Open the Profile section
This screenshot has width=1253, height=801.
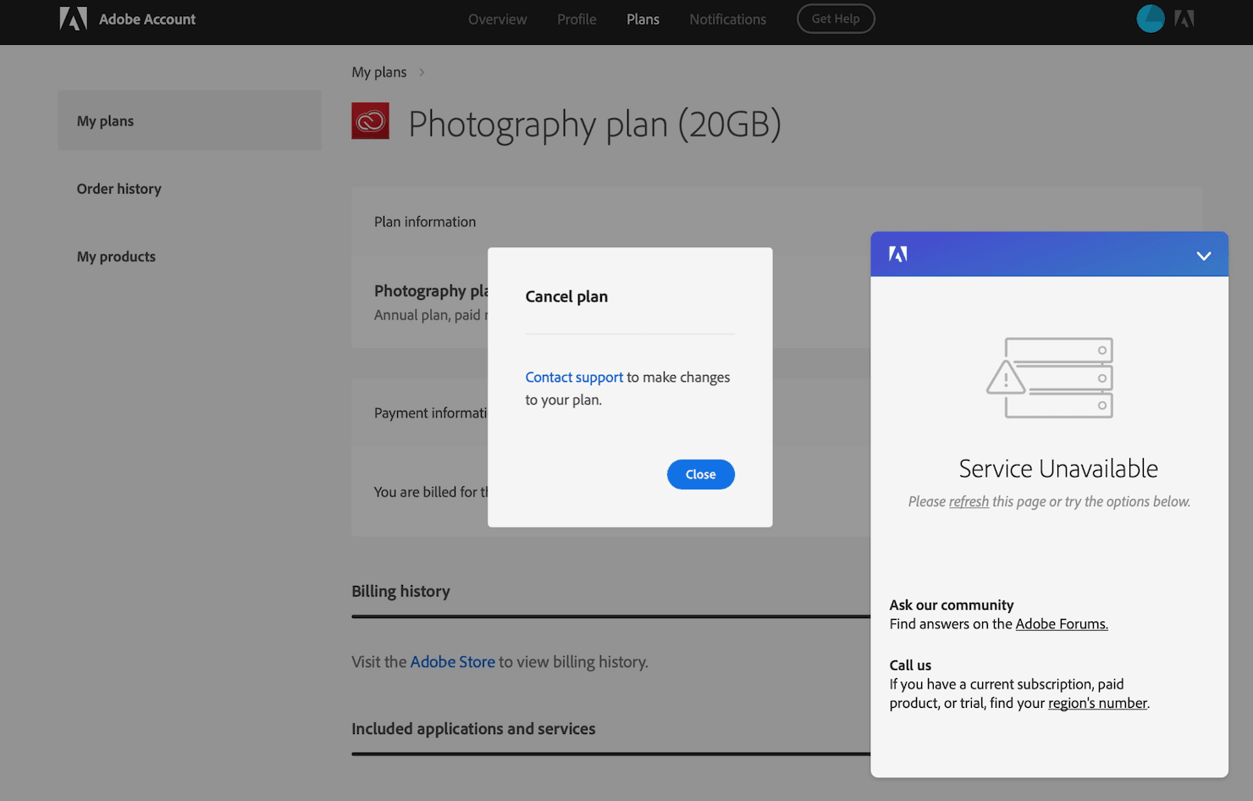[577, 19]
